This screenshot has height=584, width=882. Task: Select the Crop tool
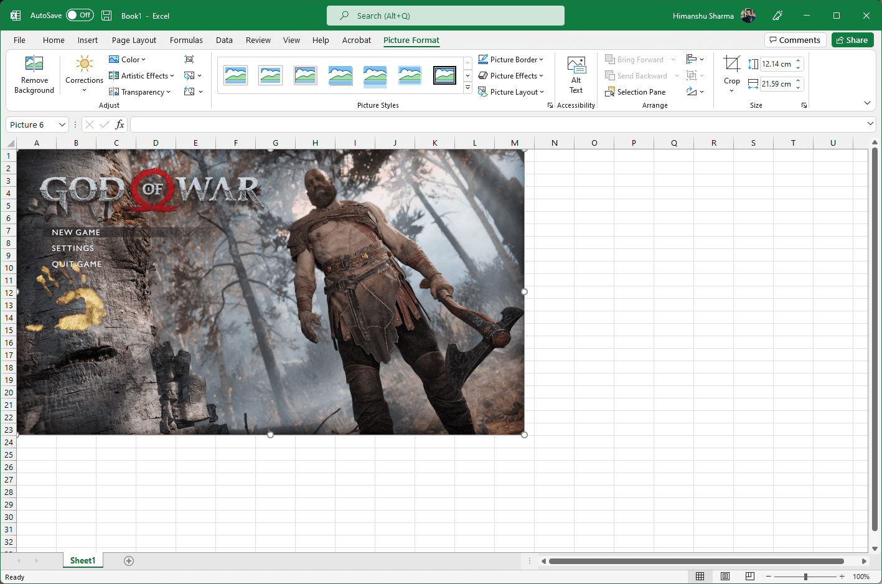(x=732, y=74)
